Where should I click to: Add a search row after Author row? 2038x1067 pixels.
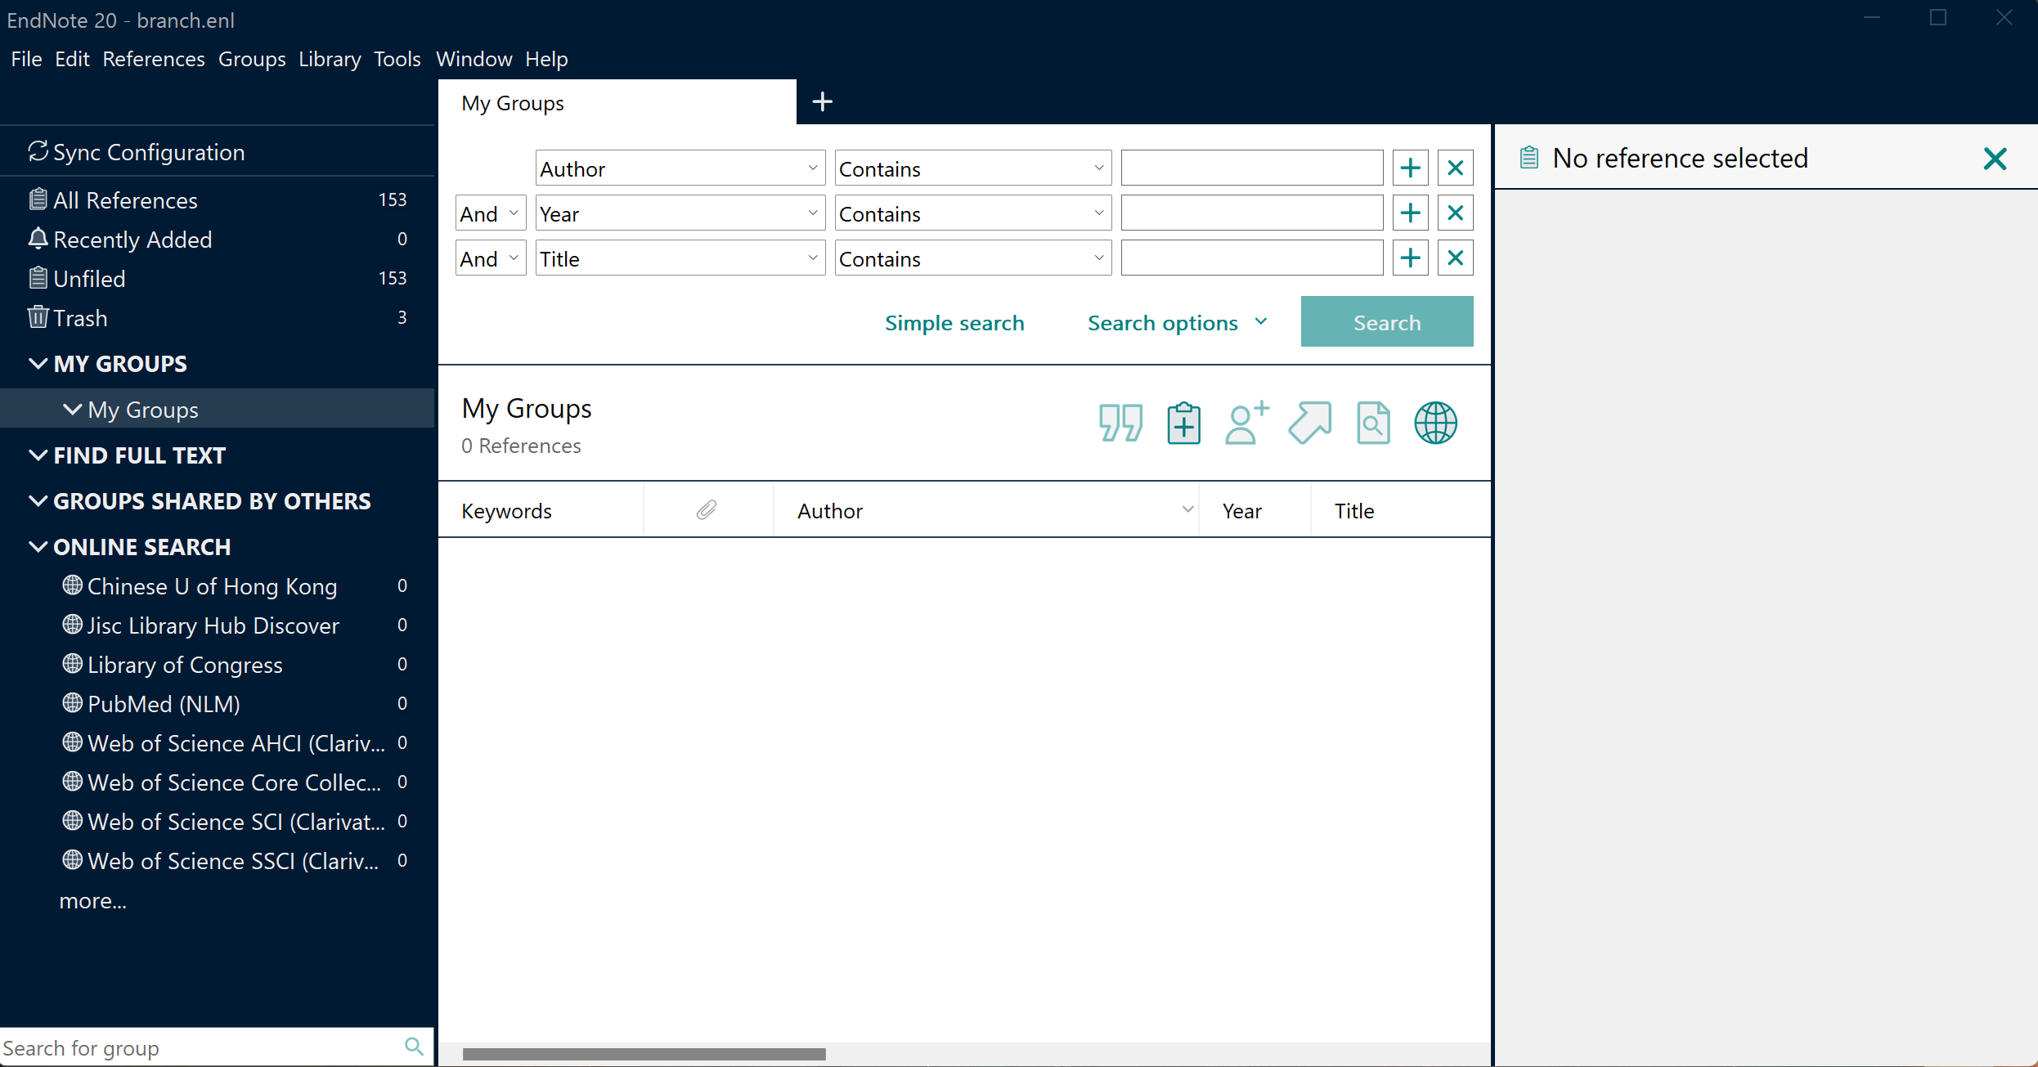coord(1410,168)
